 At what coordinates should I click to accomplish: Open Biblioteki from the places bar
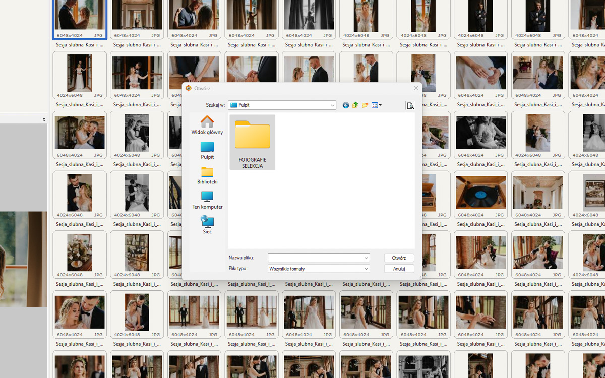click(207, 175)
